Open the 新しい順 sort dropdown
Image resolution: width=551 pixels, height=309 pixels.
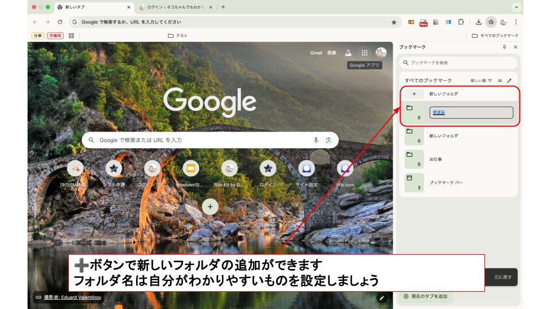point(482,81)
